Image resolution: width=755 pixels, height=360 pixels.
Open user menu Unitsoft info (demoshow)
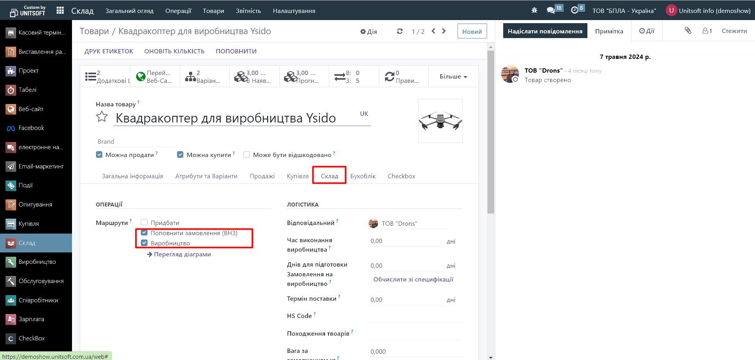708,11
